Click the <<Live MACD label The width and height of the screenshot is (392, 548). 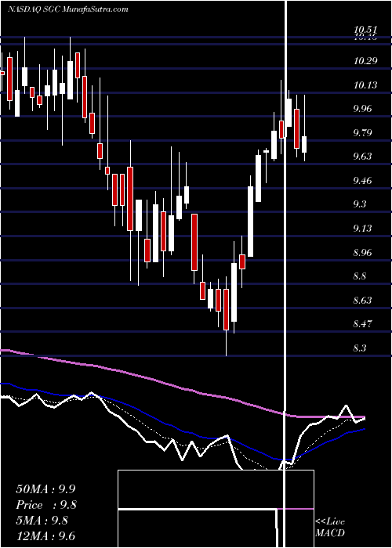(x=330, y=528)
